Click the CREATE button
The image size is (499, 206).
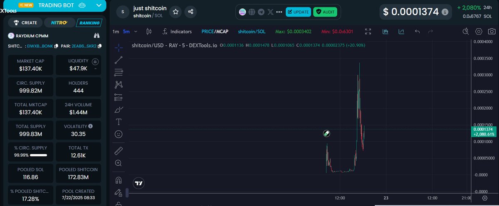tap(26, 23)
